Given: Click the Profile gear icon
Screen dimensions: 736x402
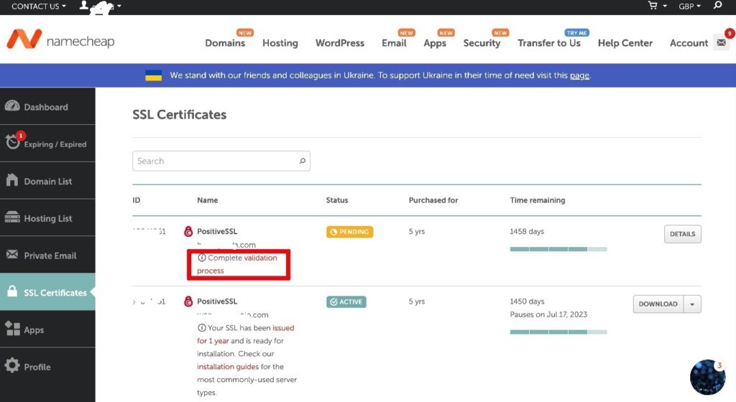Looking at the screenshot, I should (12, 365).
